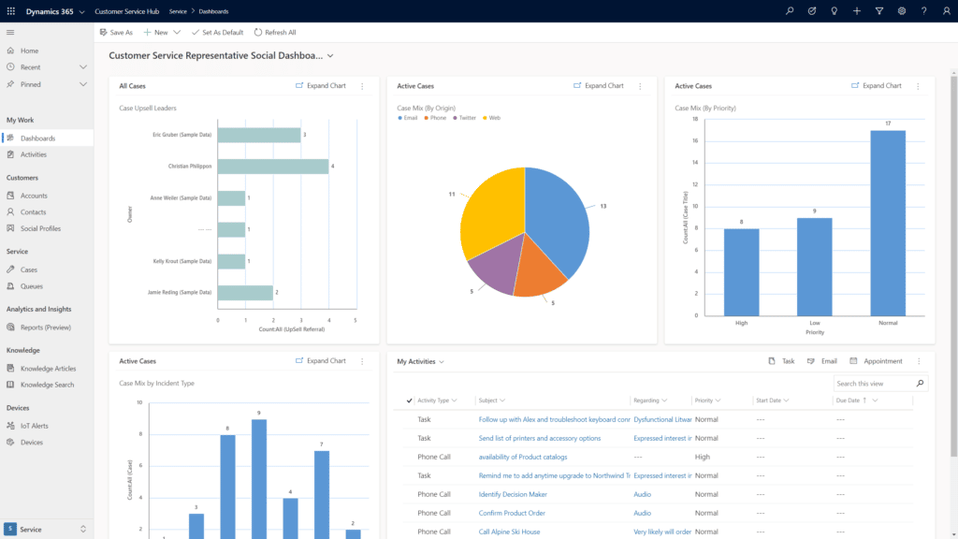Click Service breadcrumb
The width and height of the screenshot is (958, 539).
pos(178,11)
